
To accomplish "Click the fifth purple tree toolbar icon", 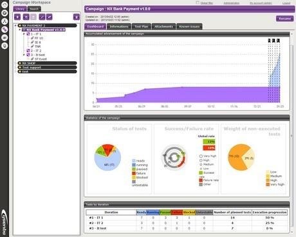I will pyautogui.click(x=50, y=17).
